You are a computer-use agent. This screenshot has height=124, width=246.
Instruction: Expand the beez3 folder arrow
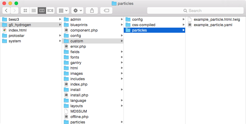click(60, 19)
